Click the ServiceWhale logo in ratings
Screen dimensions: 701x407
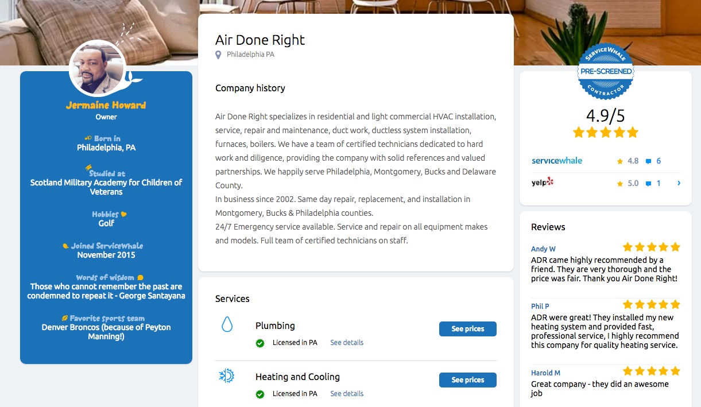[557, 161]
